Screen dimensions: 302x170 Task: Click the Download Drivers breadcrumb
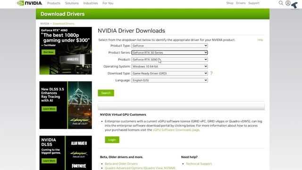point(63,24)
